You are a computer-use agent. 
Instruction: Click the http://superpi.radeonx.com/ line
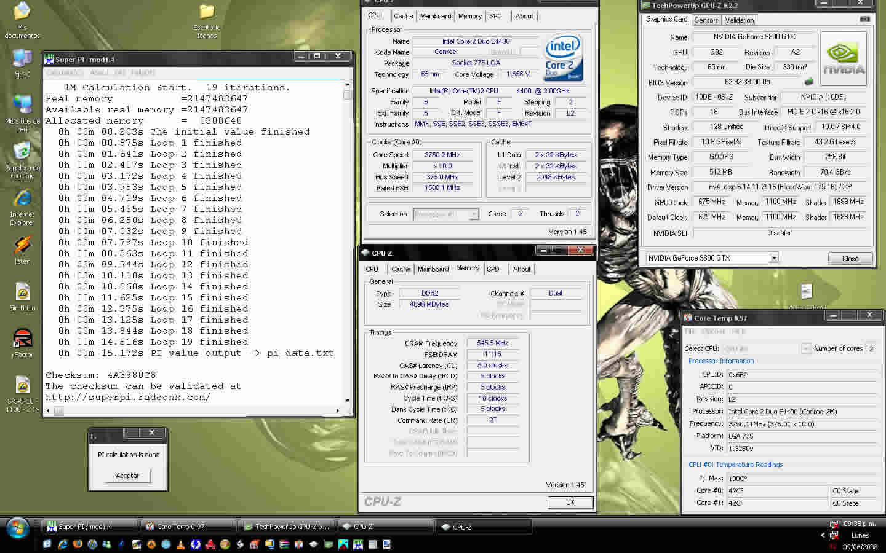[x=128, y=397]
